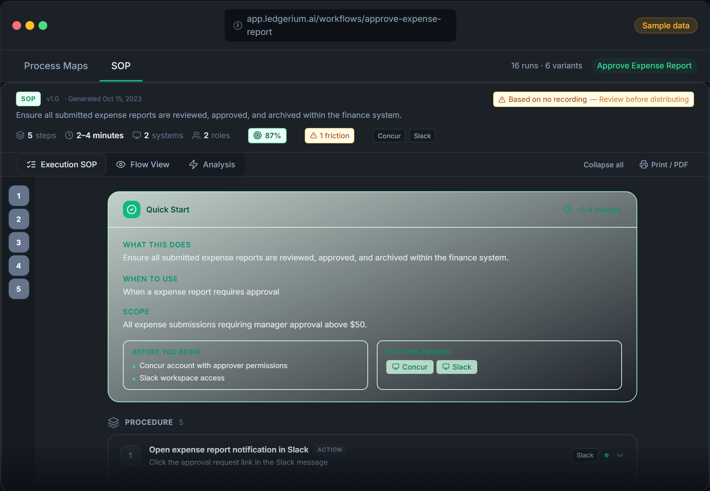Click the Concur tag in header
Screen dimensions: 710x491
(x=389, y=136)
